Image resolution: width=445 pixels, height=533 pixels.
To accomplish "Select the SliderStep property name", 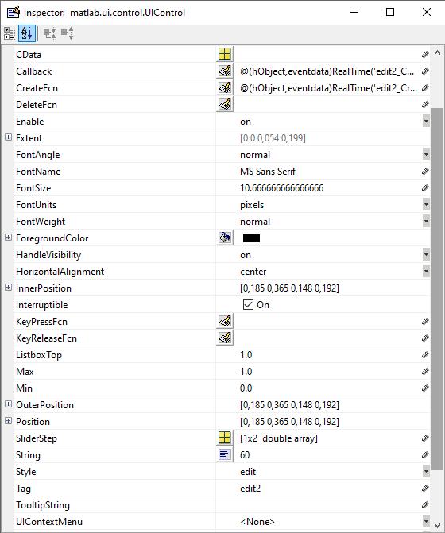I will pyautogui.click(x=37, y=438).
